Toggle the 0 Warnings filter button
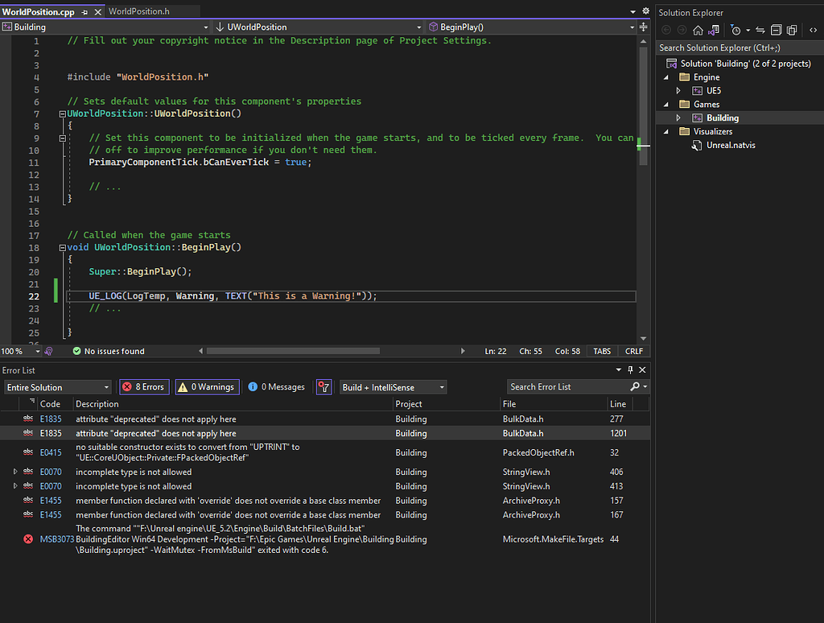 pos(207,387)
